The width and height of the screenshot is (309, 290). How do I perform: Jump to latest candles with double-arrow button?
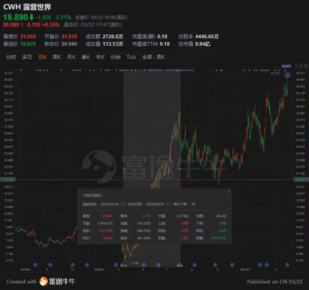click(x=288, y=75)
